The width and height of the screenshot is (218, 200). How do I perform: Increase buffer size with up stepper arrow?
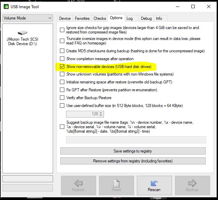101,112
